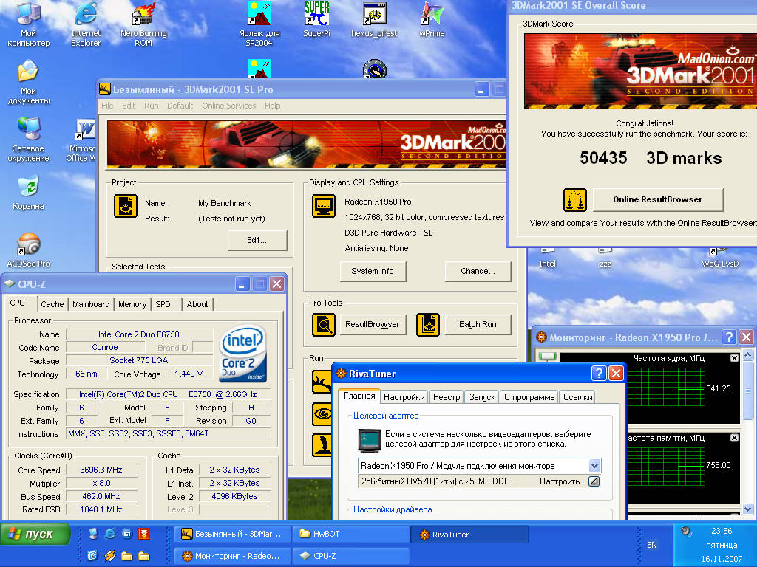The image size is (757, 567).
Task: Switch to the About tab in CPU-Z
Action: tap(197, 304)
